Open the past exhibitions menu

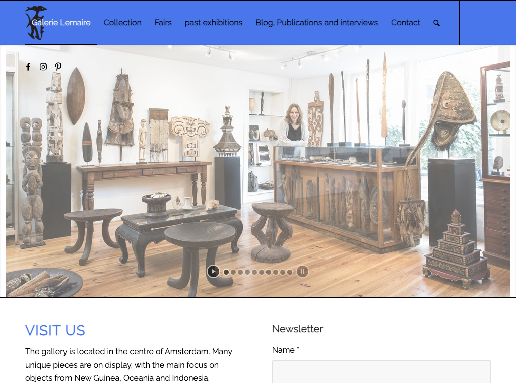[x=214, y=22]
